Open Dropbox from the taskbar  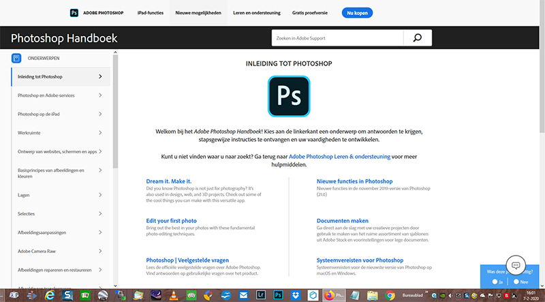click(x=296, y=295)
